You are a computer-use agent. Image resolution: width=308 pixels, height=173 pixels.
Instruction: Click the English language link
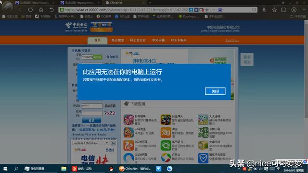232,40
